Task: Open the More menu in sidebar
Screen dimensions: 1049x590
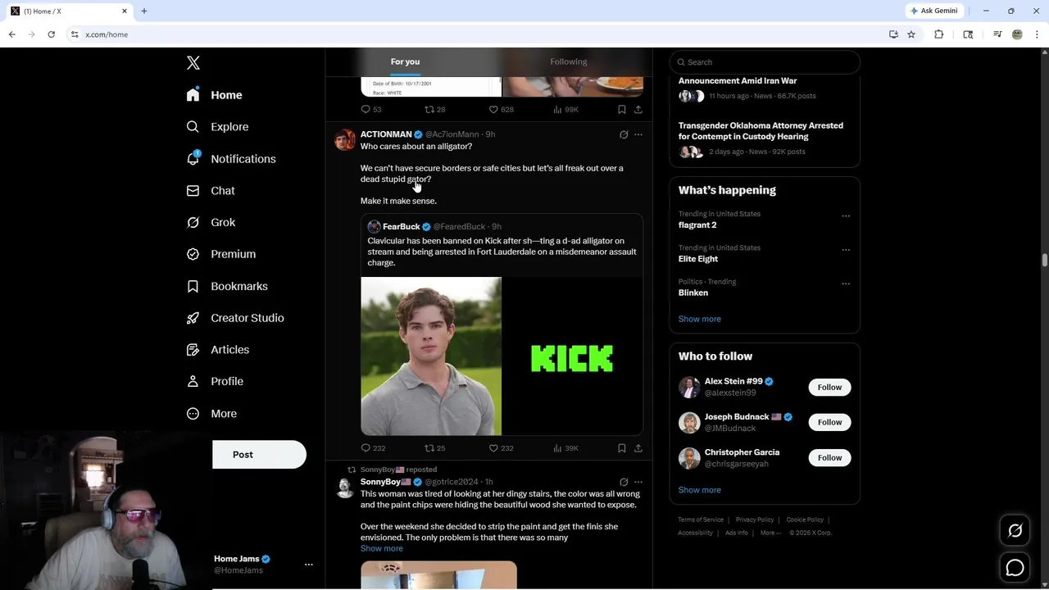Action: (x=211, y=414)
